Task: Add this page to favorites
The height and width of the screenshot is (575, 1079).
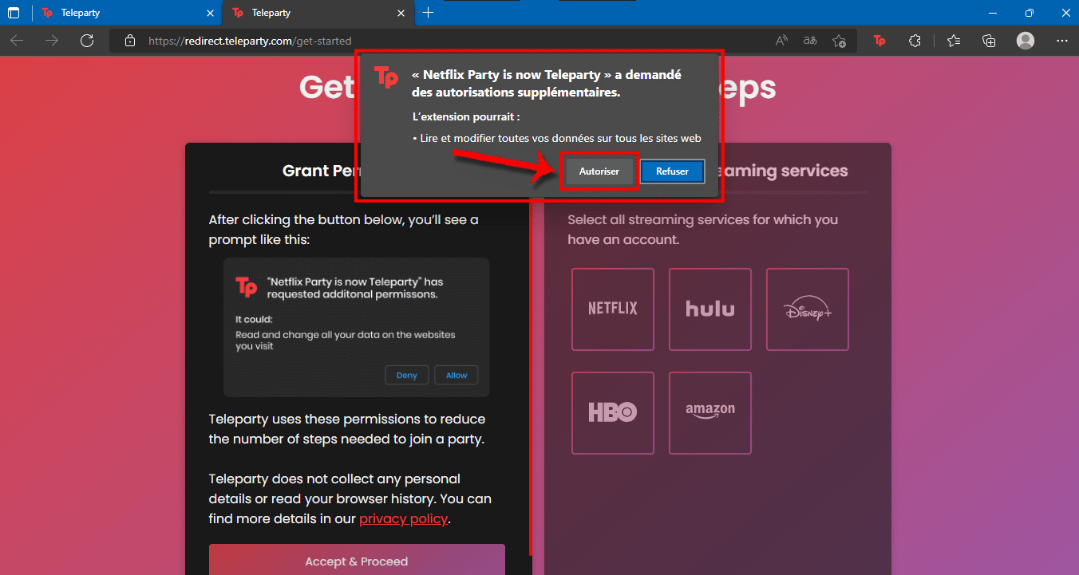Action: 839,41
